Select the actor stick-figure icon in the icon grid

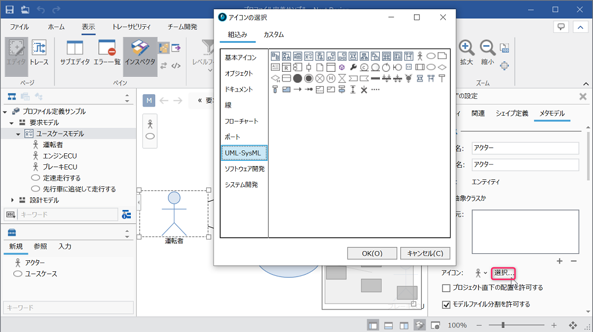pos(420,56)
